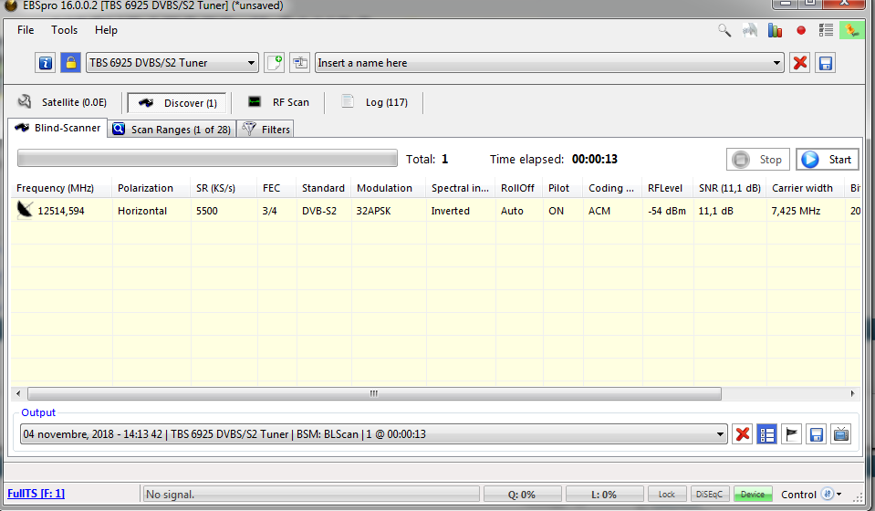Open the File menu

[x=26, y=30]
